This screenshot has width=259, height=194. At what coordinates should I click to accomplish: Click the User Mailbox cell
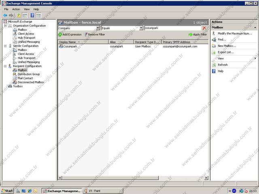tap(143, 46)
